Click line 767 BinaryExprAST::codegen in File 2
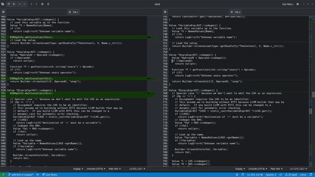315x177 pixels. 193,90
